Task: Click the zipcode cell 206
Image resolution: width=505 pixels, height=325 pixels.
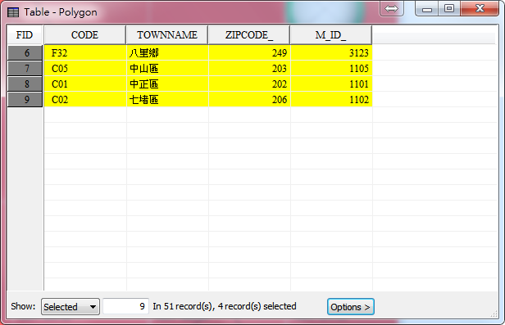Action: (x=249, y=99)
